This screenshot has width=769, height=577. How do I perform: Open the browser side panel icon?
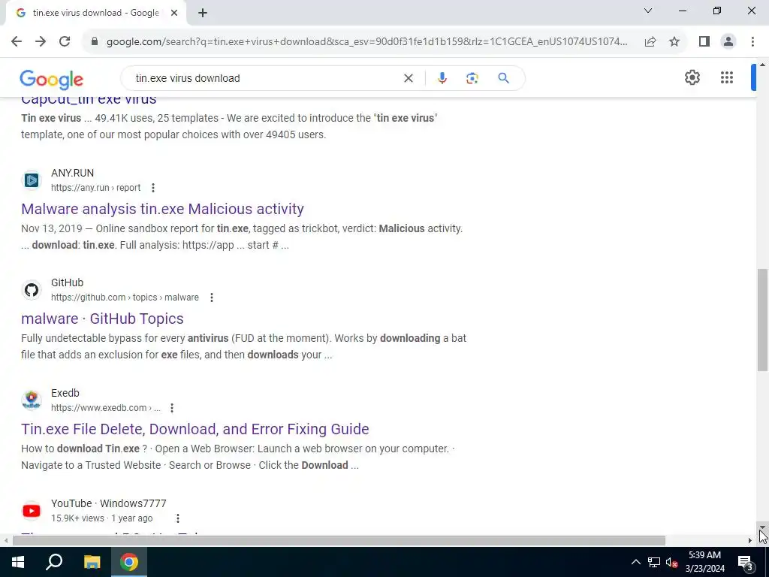click(704, 42)
